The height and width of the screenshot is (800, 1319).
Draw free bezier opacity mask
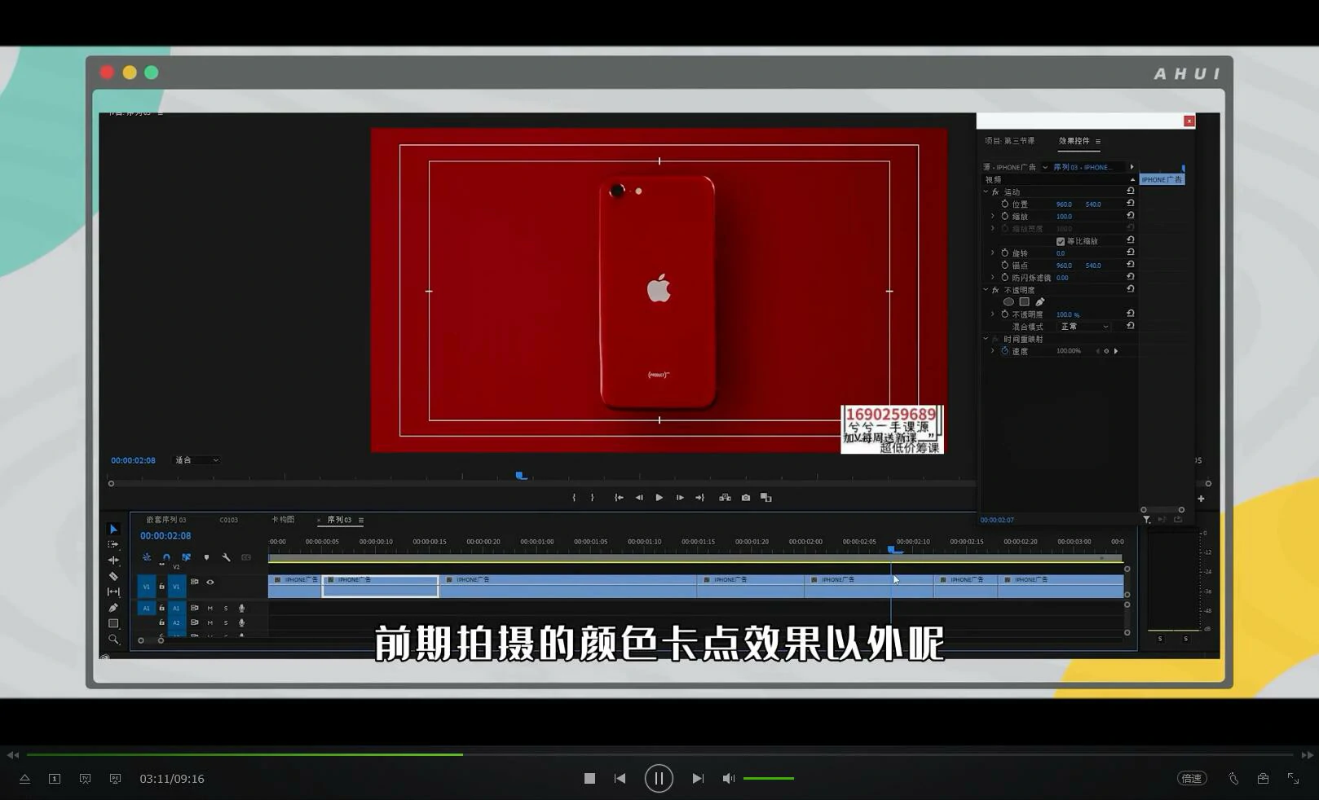(x=1040, y=302)
